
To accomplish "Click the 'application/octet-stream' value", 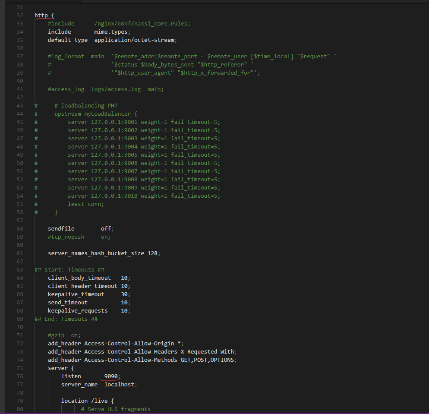I will 134,40.
